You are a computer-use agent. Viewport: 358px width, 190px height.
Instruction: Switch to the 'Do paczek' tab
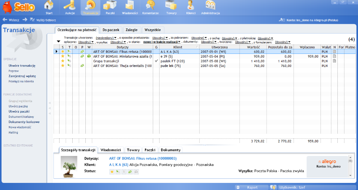click(111, 30)
